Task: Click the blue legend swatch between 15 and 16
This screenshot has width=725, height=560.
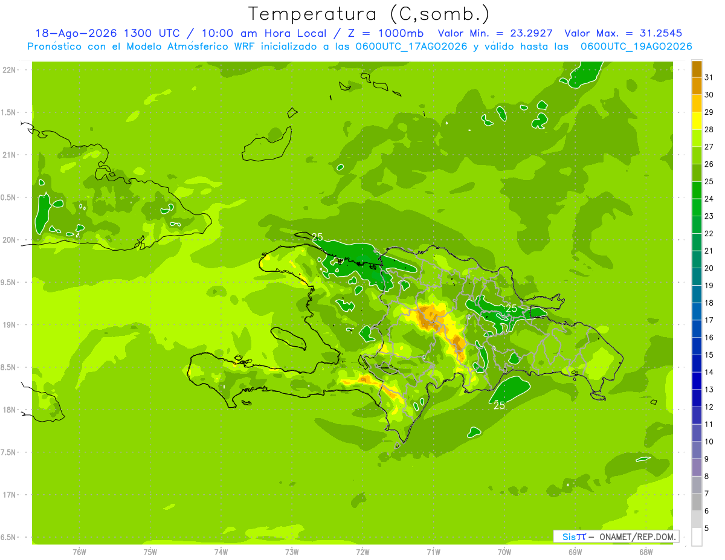Action: [697, 346]
